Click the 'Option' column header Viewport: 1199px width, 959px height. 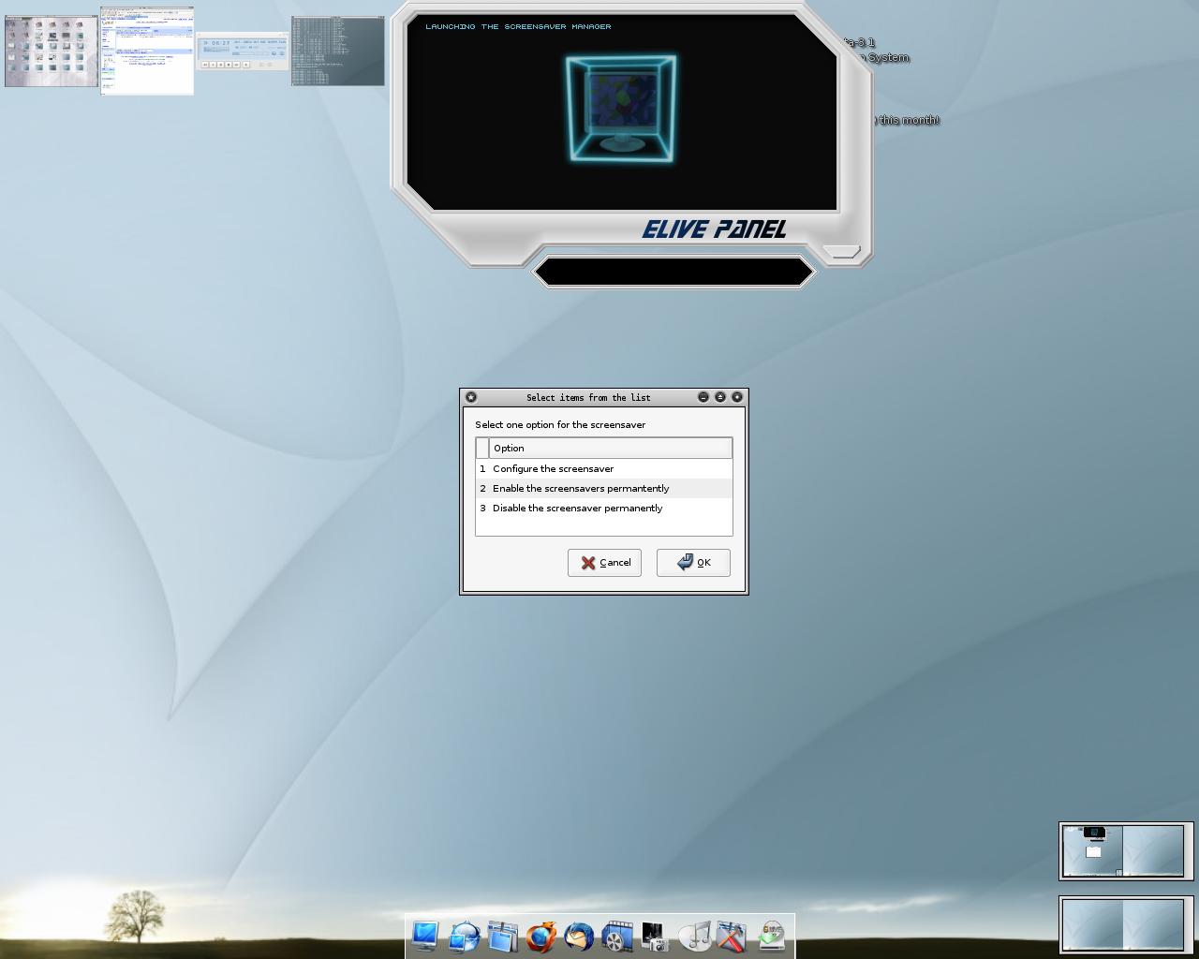click(x=611, y=448)
